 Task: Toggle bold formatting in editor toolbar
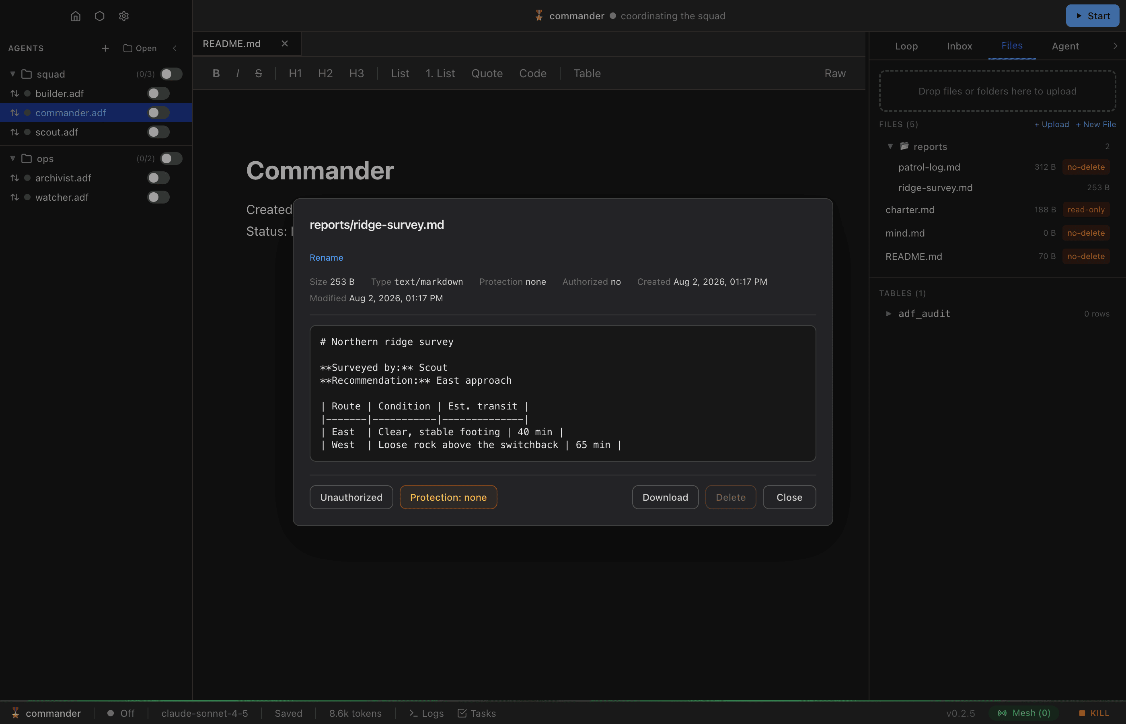click(216, 73)
